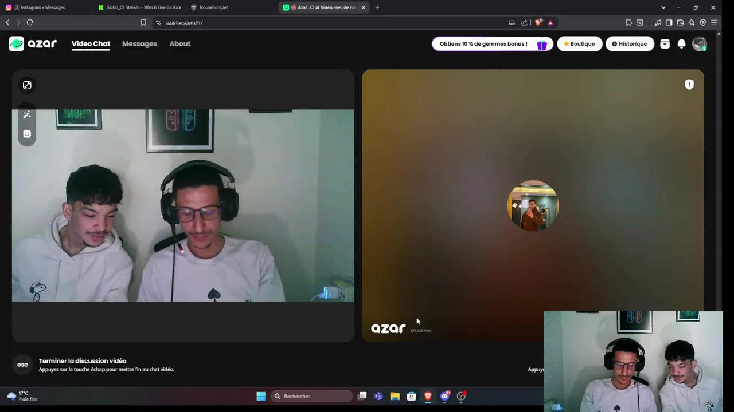Click the share page icon in address bar
Screen dimensions: 734x412
[x=524, y=22]
